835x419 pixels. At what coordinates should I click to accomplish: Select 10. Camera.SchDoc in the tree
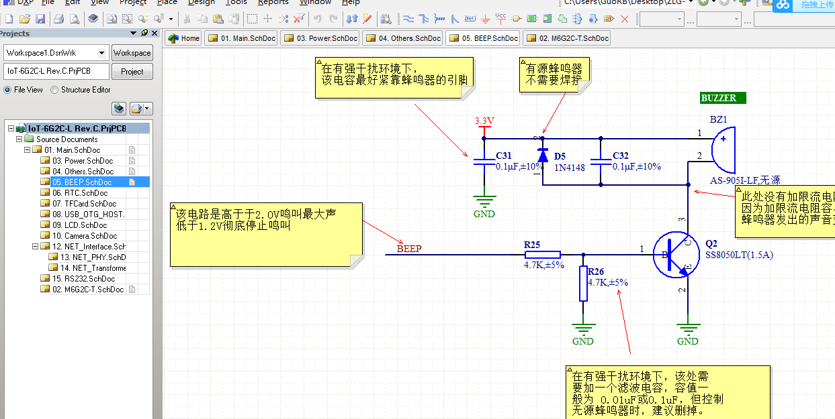(x=85, y=236)
